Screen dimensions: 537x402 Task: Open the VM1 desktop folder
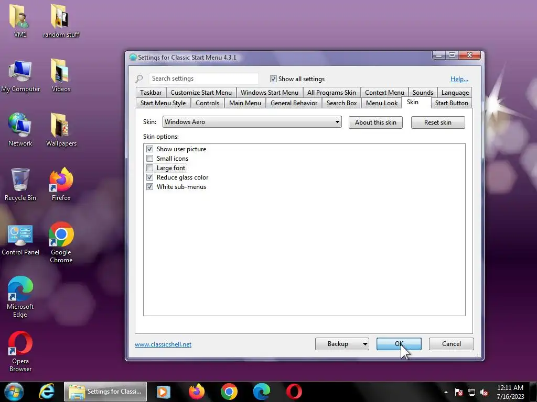pos(20,20)
